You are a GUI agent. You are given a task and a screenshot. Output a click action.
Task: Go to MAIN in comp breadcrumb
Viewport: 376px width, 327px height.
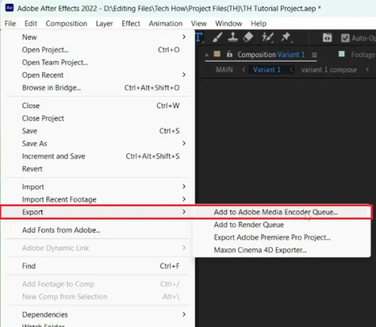point(224,70)
